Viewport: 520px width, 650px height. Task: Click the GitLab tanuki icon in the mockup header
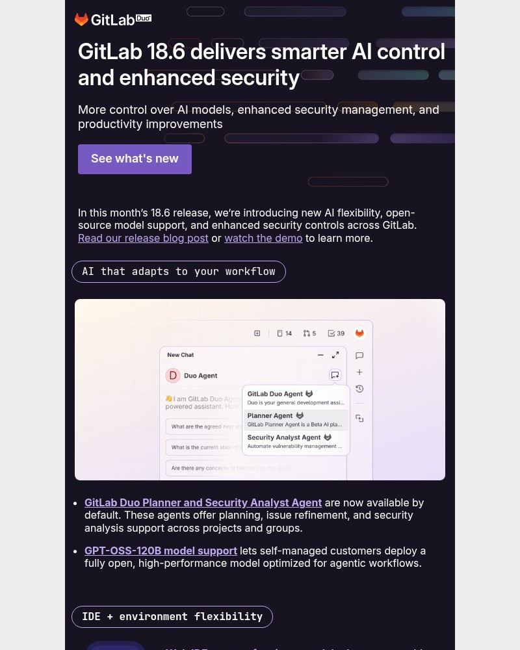coord(359,333)
